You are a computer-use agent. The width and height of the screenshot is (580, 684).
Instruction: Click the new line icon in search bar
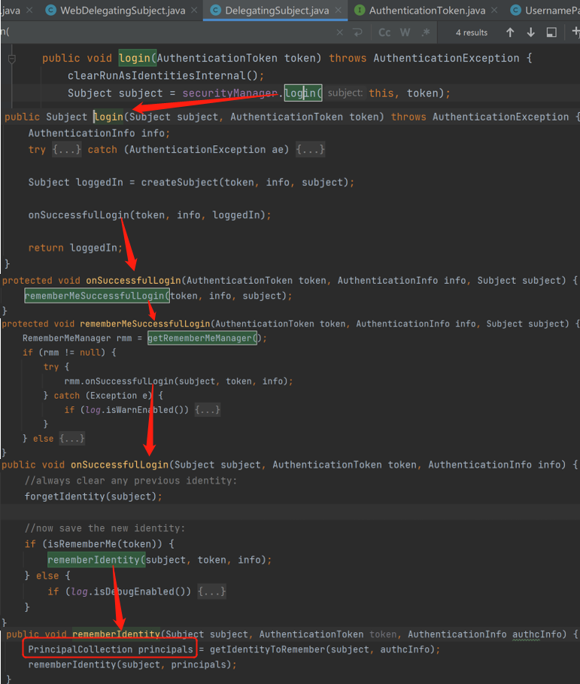357,32
